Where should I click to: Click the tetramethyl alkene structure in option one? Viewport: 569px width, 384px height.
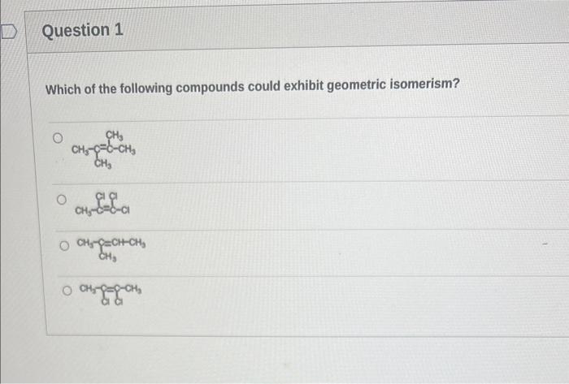pyautogui.click(x=103, y=150)
